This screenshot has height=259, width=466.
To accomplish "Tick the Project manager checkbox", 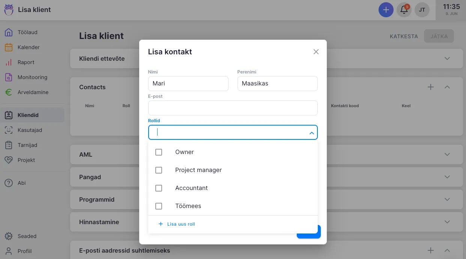I will point(159,170).
